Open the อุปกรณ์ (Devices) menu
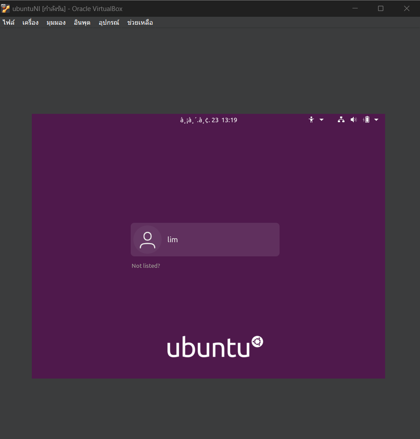 [109, 23]
